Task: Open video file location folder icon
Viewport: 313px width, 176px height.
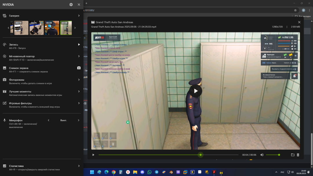Action: (293, 155)
